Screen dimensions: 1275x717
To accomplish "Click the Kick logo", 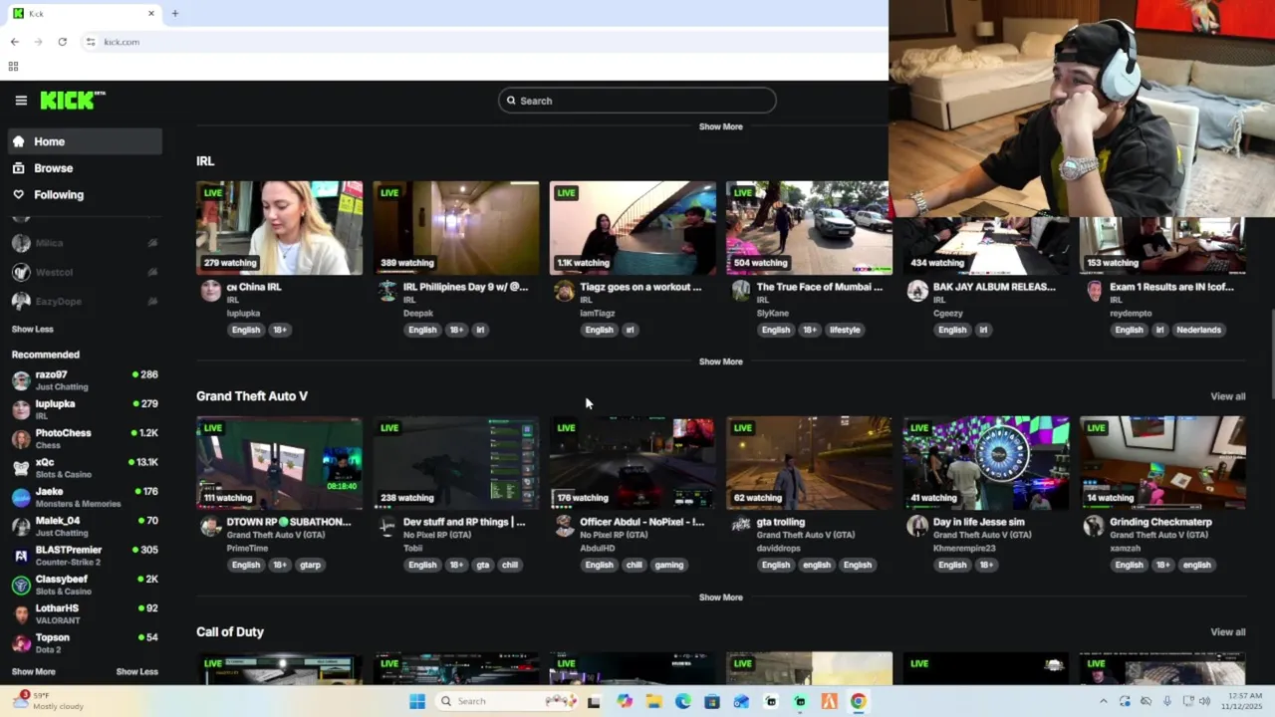I will click(72, 100).
